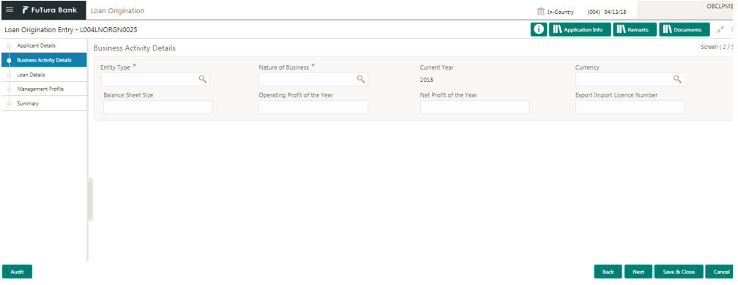
Task: Open the hamburger navigation menu
Action: click(10, 10)
